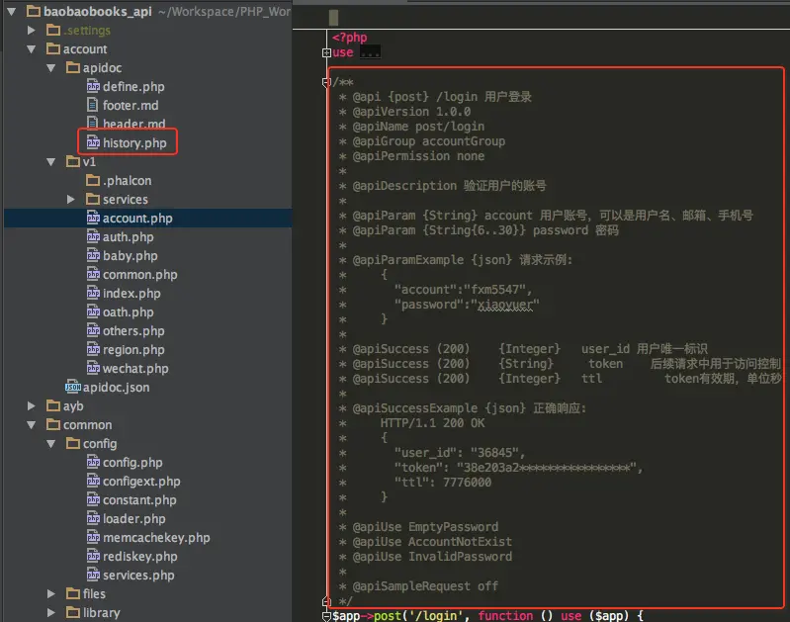Expand the files folder arrow
Viewport: 790px width, 622px height.
[51, 594]
